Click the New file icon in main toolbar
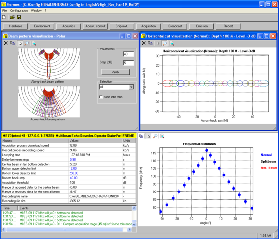279x239 pixels. pyautogui.click(x=4, y=17)
